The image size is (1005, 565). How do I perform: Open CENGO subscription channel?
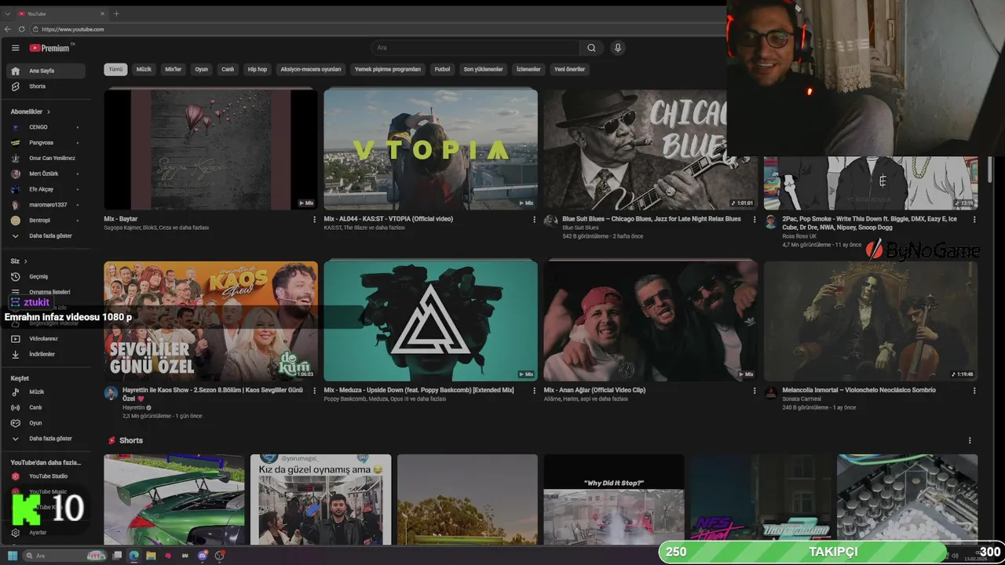click(x=47, y=127)
